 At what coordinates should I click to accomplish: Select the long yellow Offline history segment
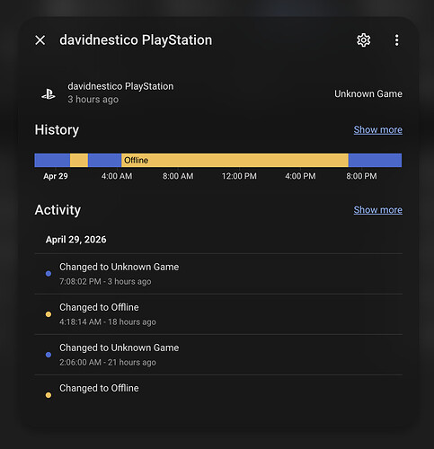pyautogui.click(x=235, y=160)
